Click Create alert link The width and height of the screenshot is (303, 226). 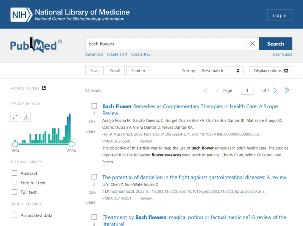[x=117, y=54]
